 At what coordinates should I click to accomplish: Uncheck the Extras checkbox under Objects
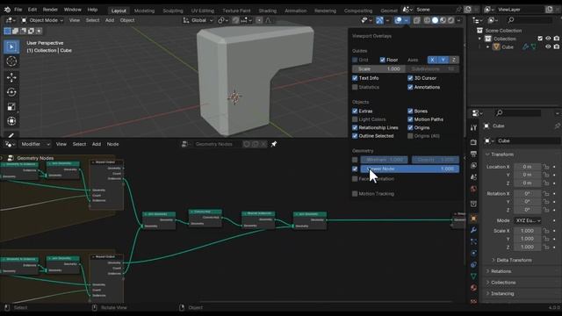(x=355, y=111)
